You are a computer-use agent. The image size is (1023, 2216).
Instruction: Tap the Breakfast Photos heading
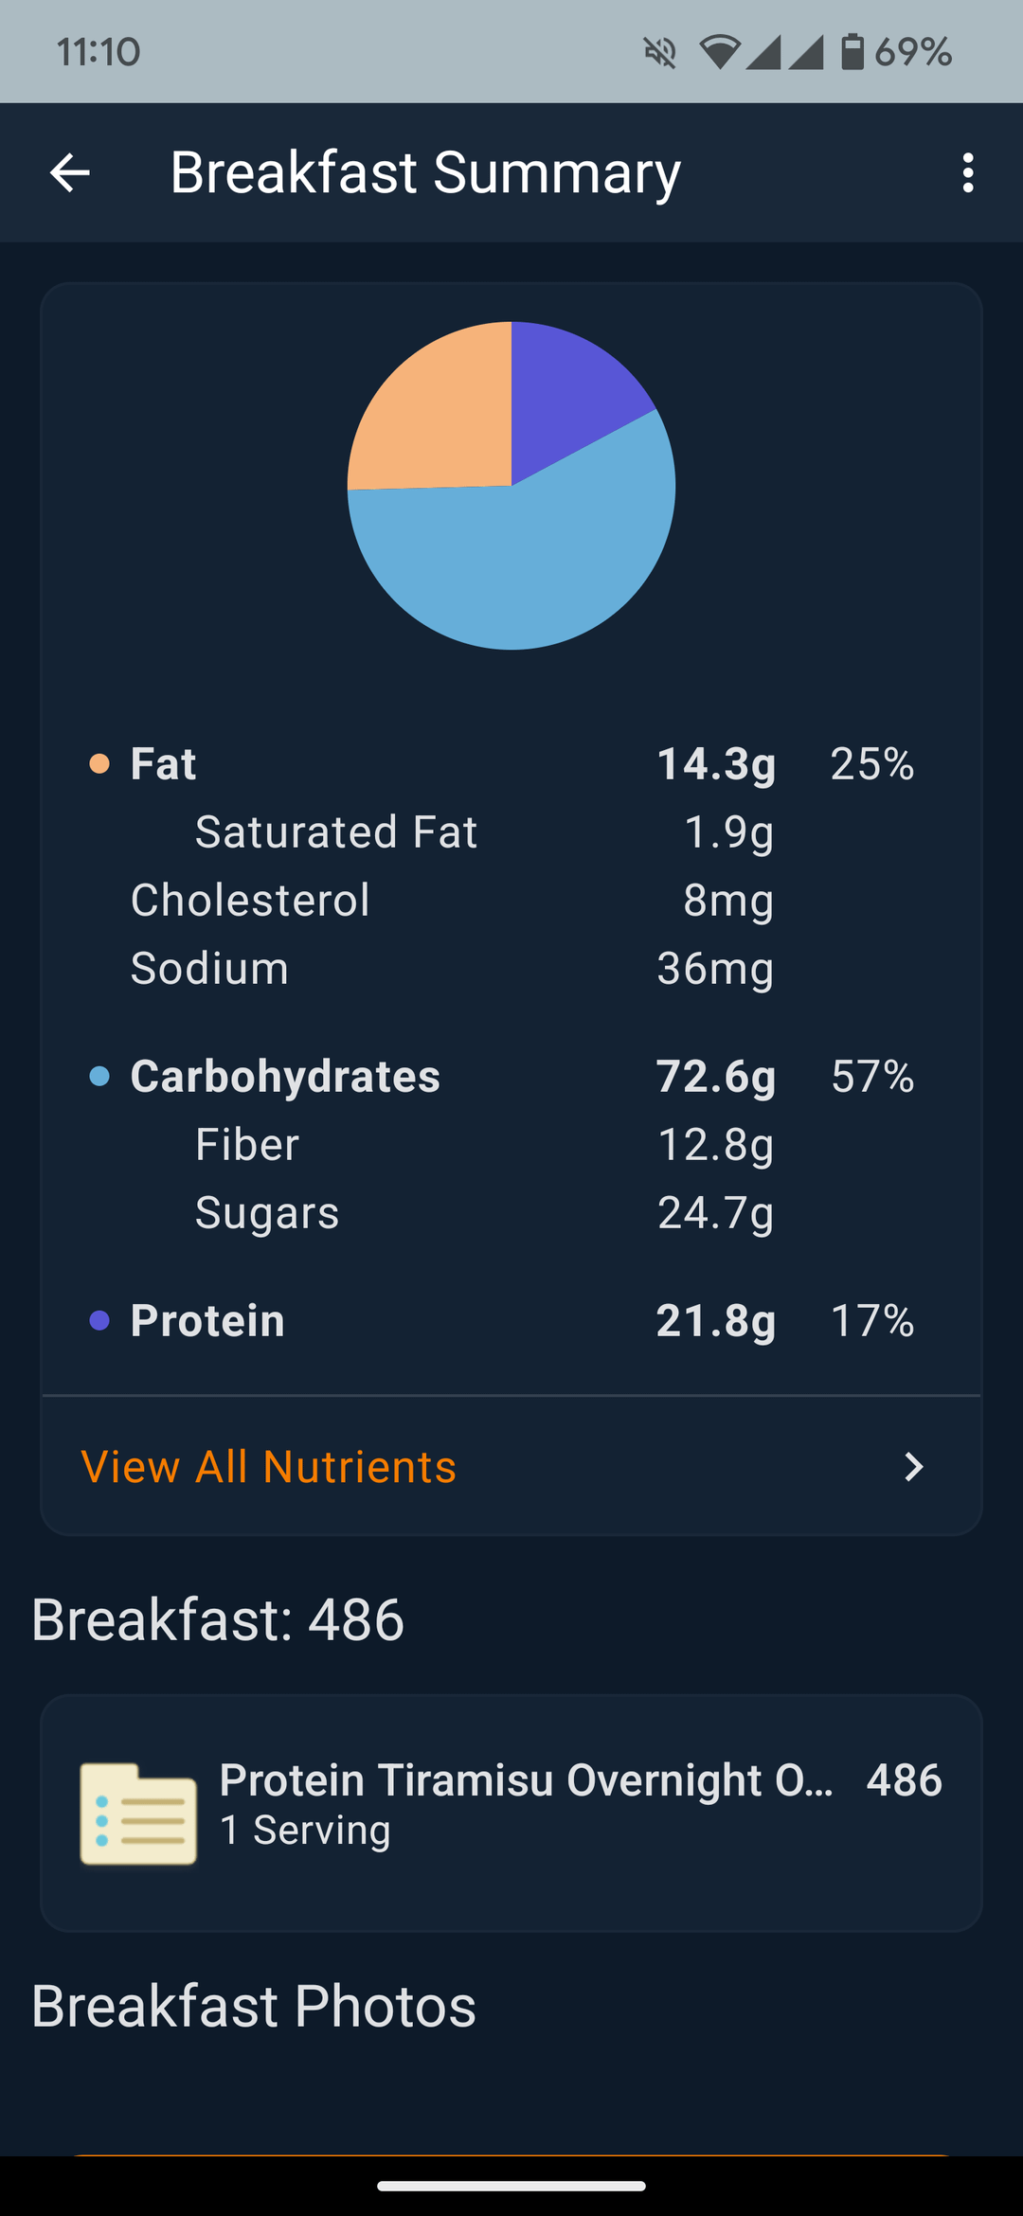[x=254, y=2006]
